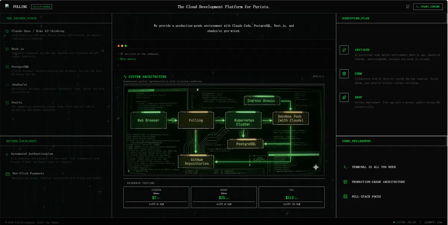Screen dimensions: 448x225
Task: Click the SHIP rocket icon
Action: click(x=344, y=98)
